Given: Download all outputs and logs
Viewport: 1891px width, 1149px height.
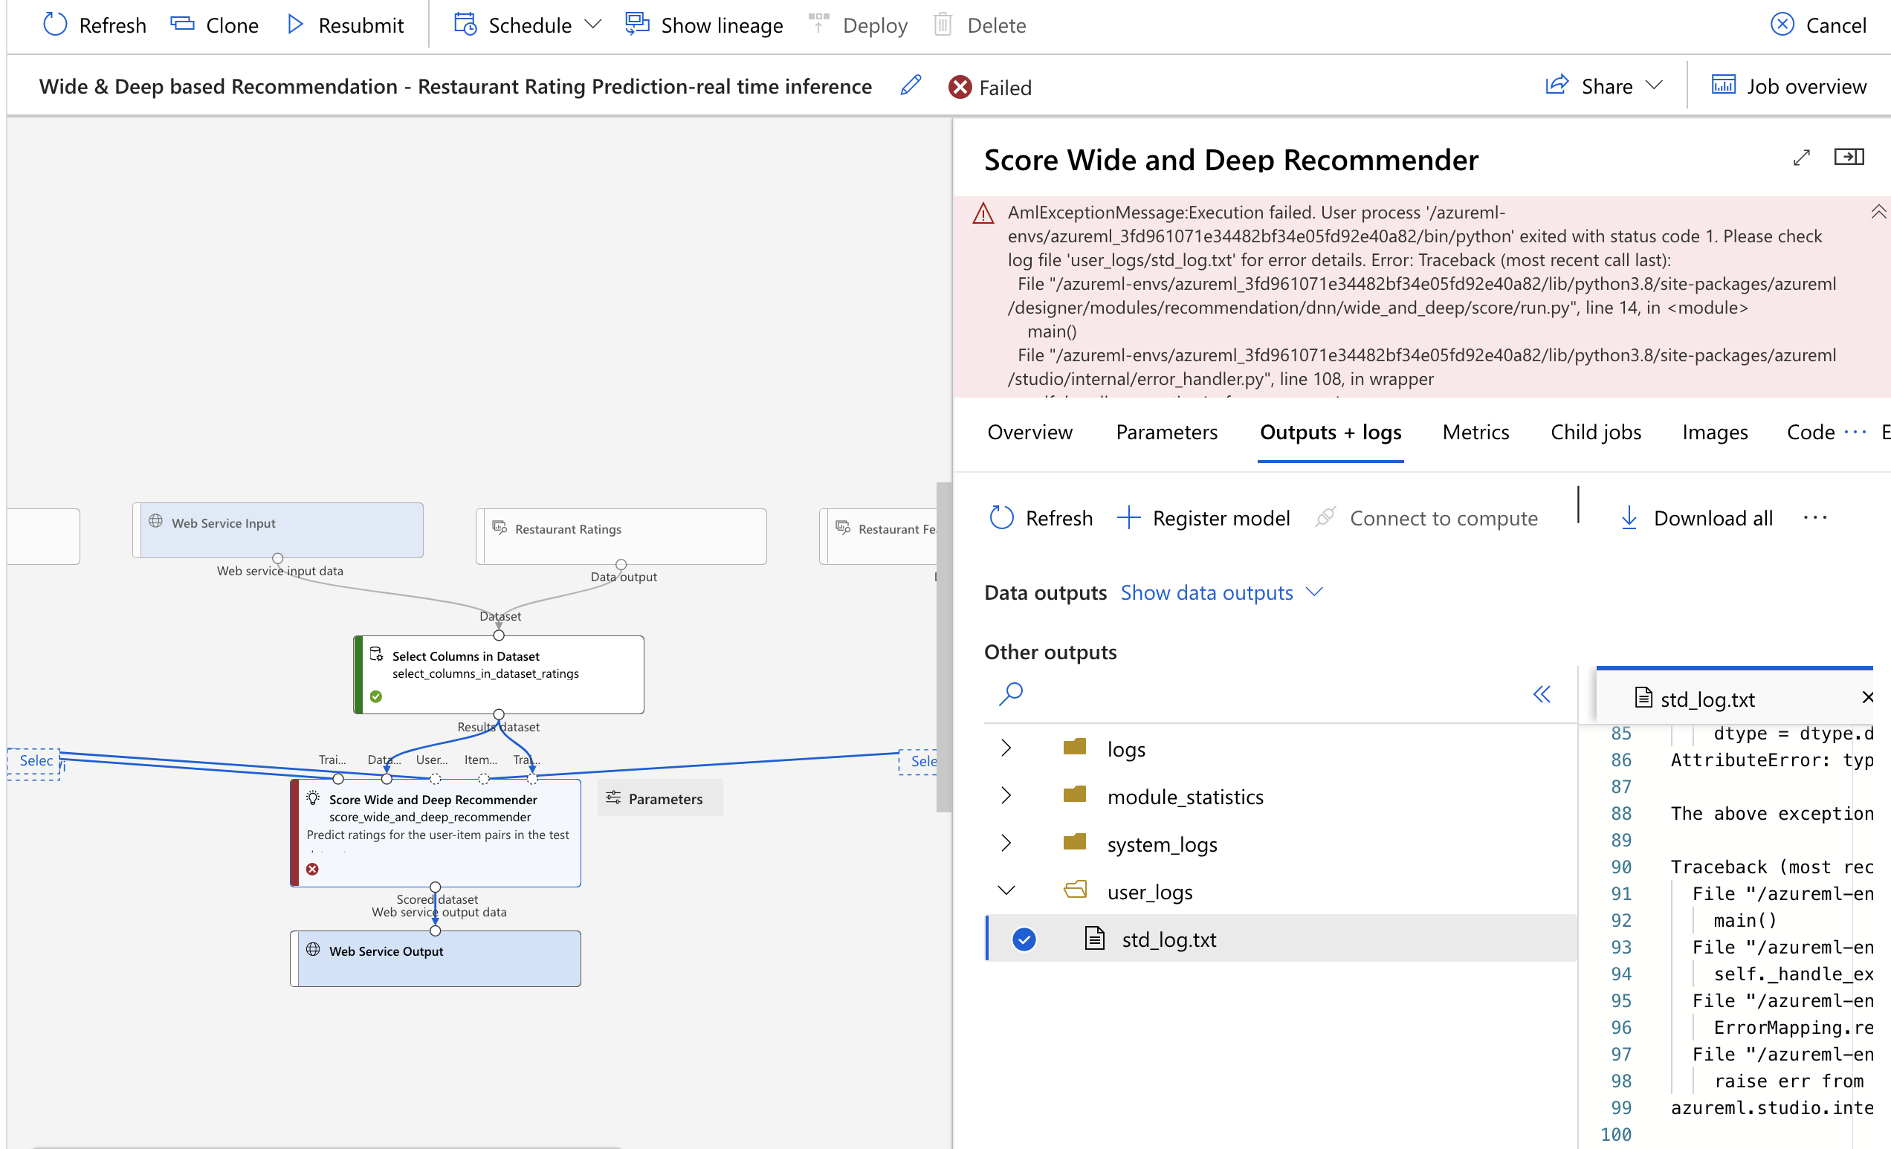Looking at the screenshot, I should click(1696, 517).
